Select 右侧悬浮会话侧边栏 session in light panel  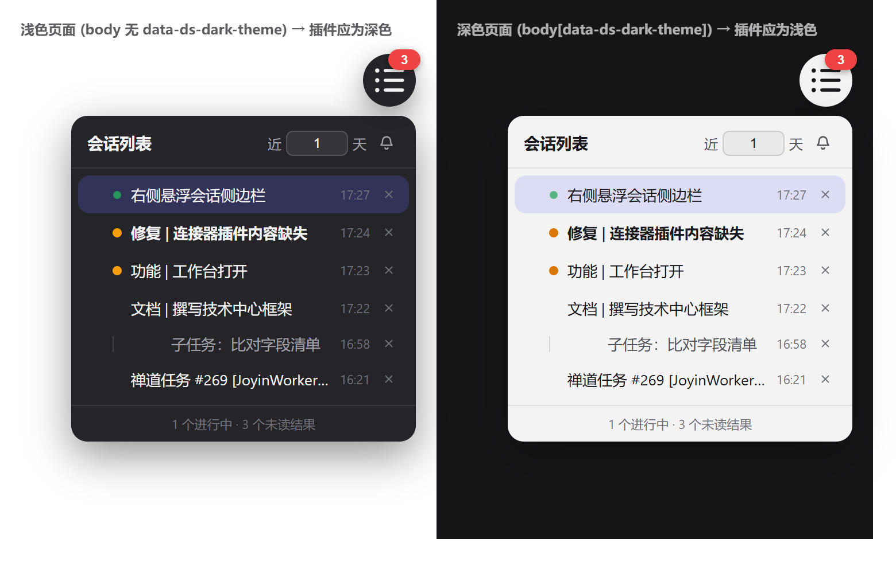[680, 194]
